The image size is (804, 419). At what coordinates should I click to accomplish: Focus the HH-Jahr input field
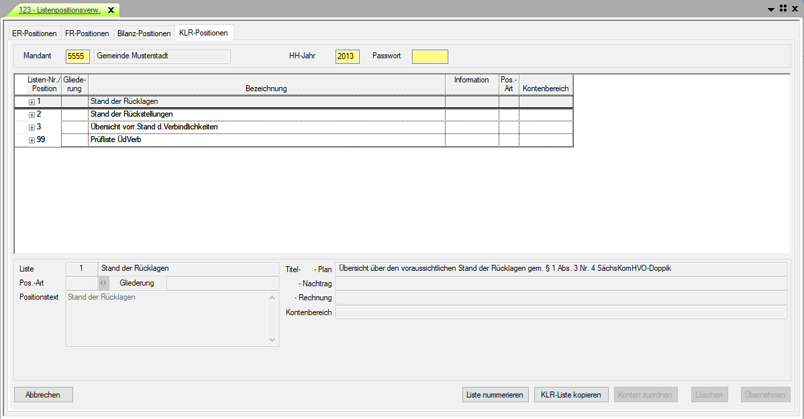[x=347, y=56]
